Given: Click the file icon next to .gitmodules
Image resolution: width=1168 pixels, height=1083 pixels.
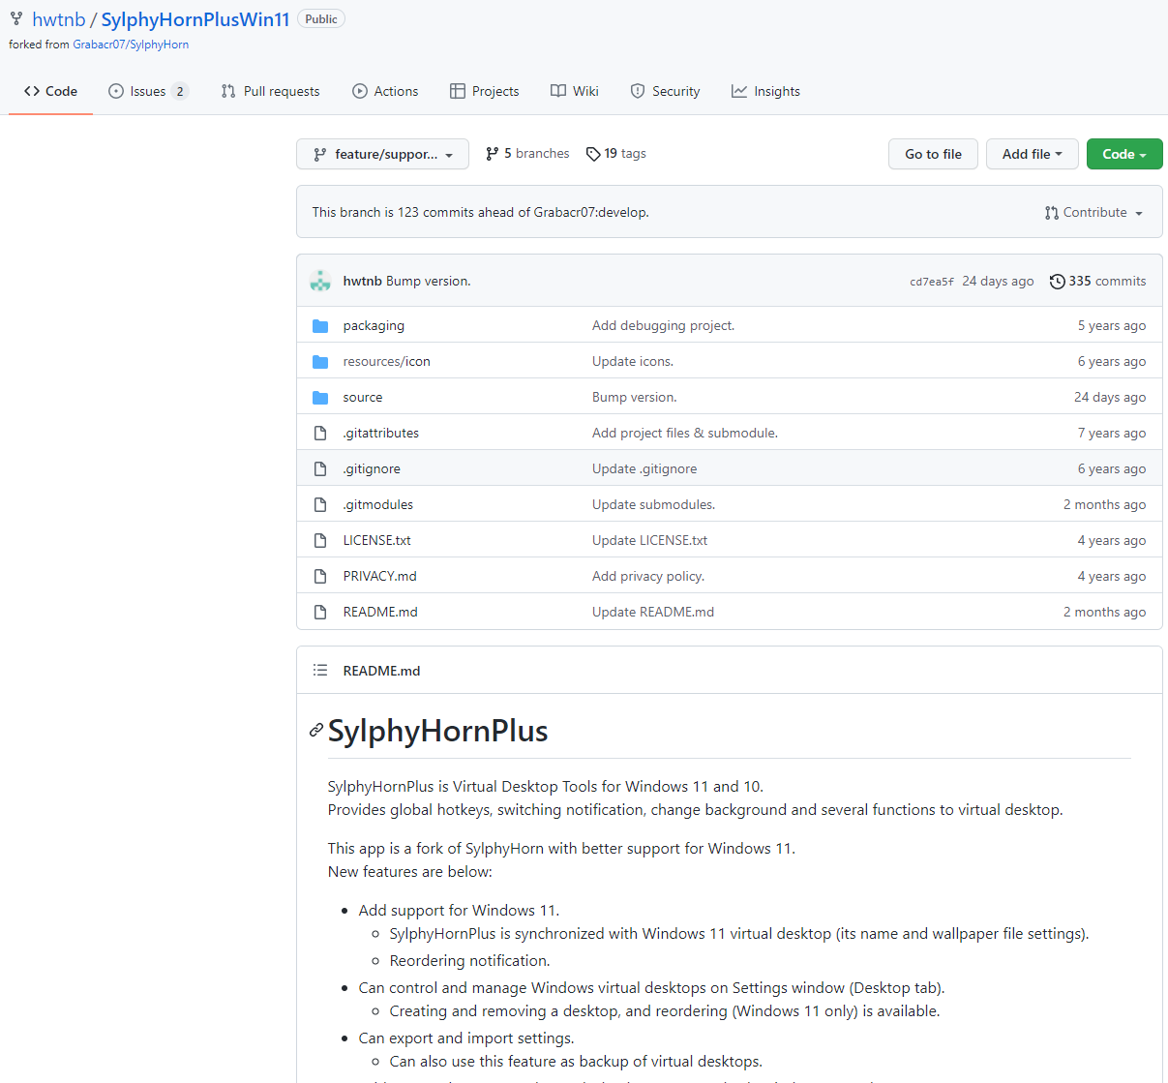Looking at the screenshot, I should click(x=320, y=504).
